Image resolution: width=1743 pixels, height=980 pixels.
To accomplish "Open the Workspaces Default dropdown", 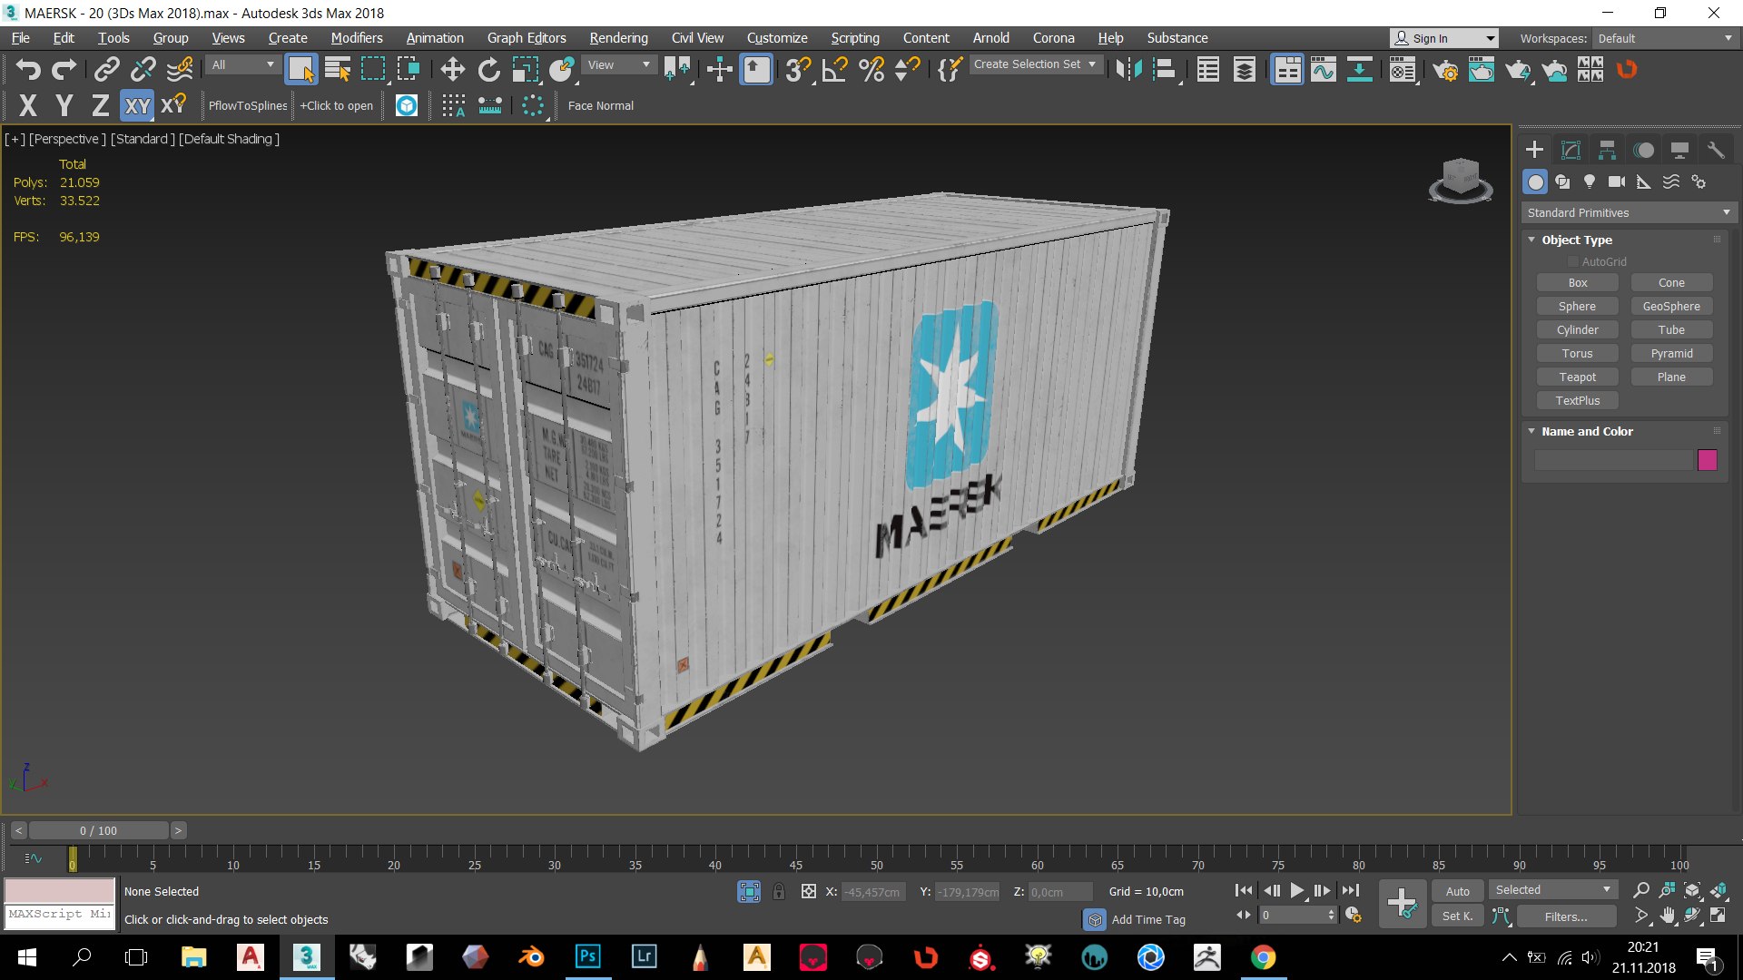I will tap(1664, 38).
